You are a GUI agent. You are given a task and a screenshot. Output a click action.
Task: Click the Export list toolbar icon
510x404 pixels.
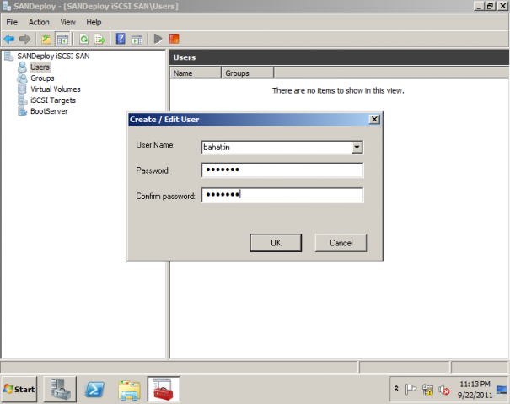[99, 39]
